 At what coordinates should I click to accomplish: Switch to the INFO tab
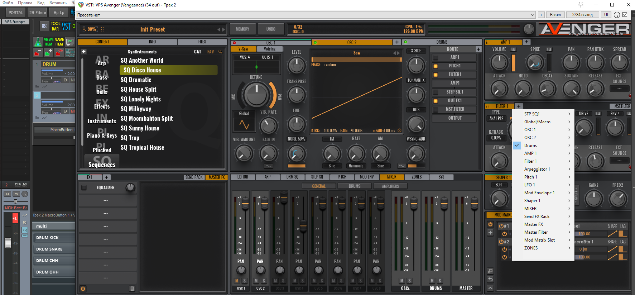tap(152, 42)
